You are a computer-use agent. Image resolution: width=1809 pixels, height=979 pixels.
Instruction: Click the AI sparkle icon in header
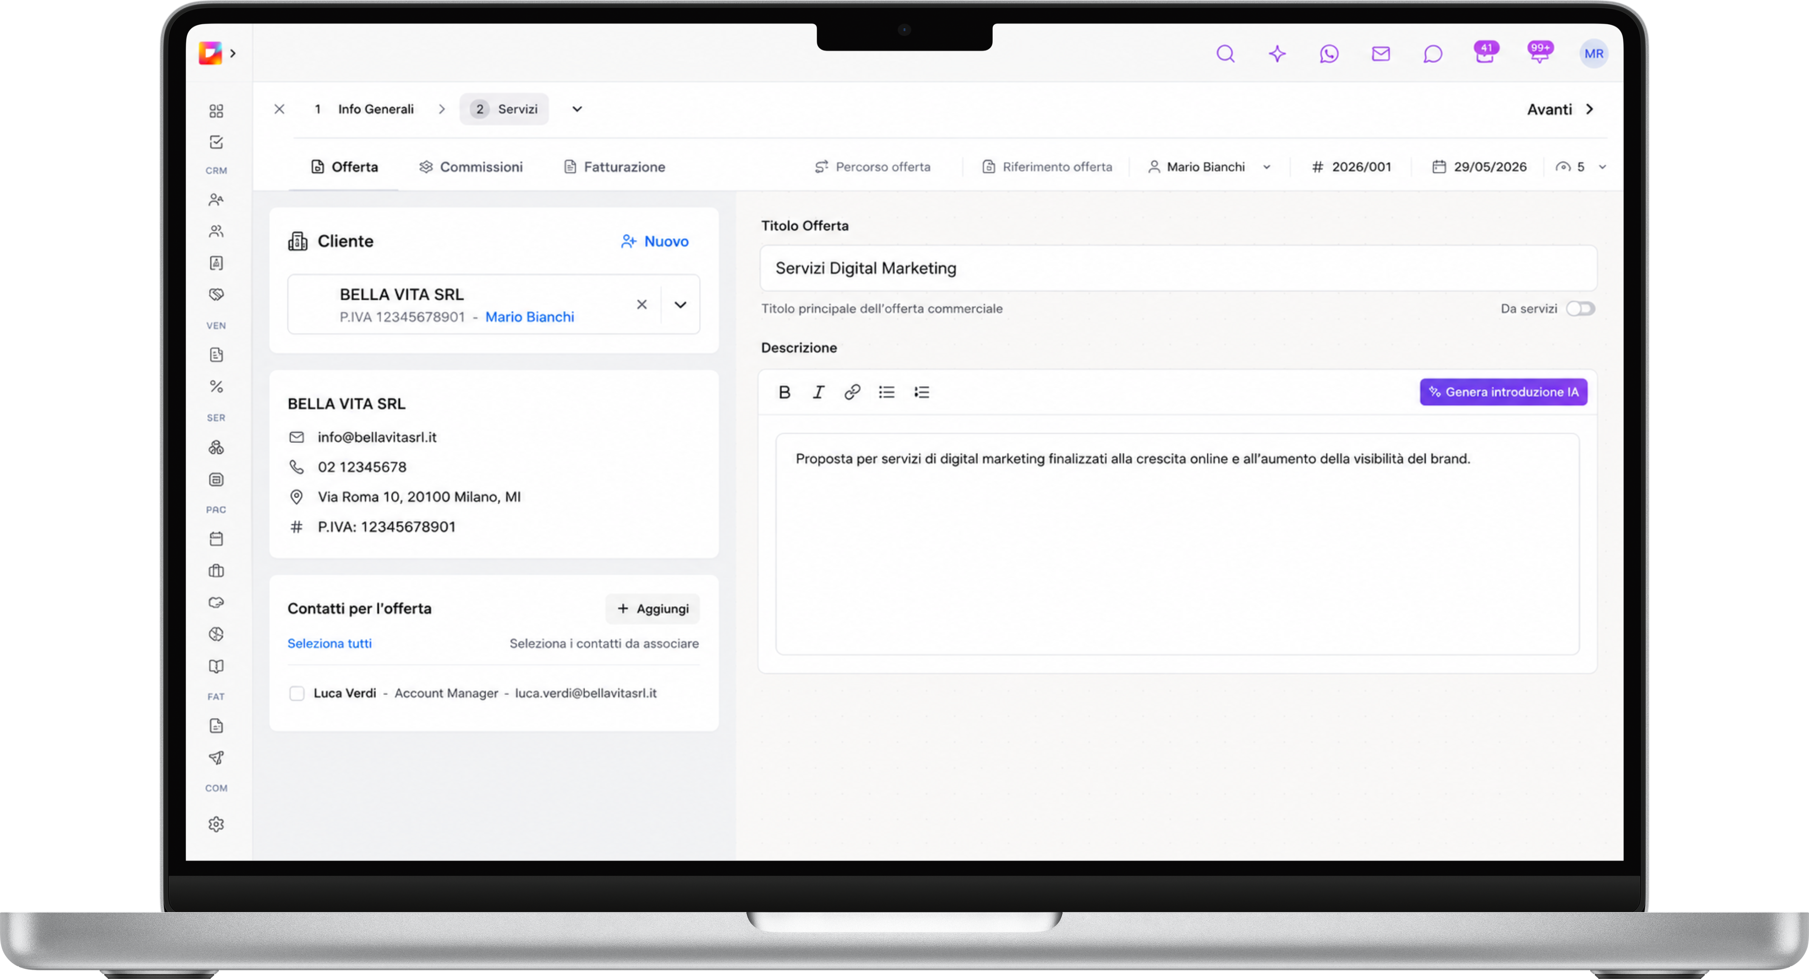1277,53
